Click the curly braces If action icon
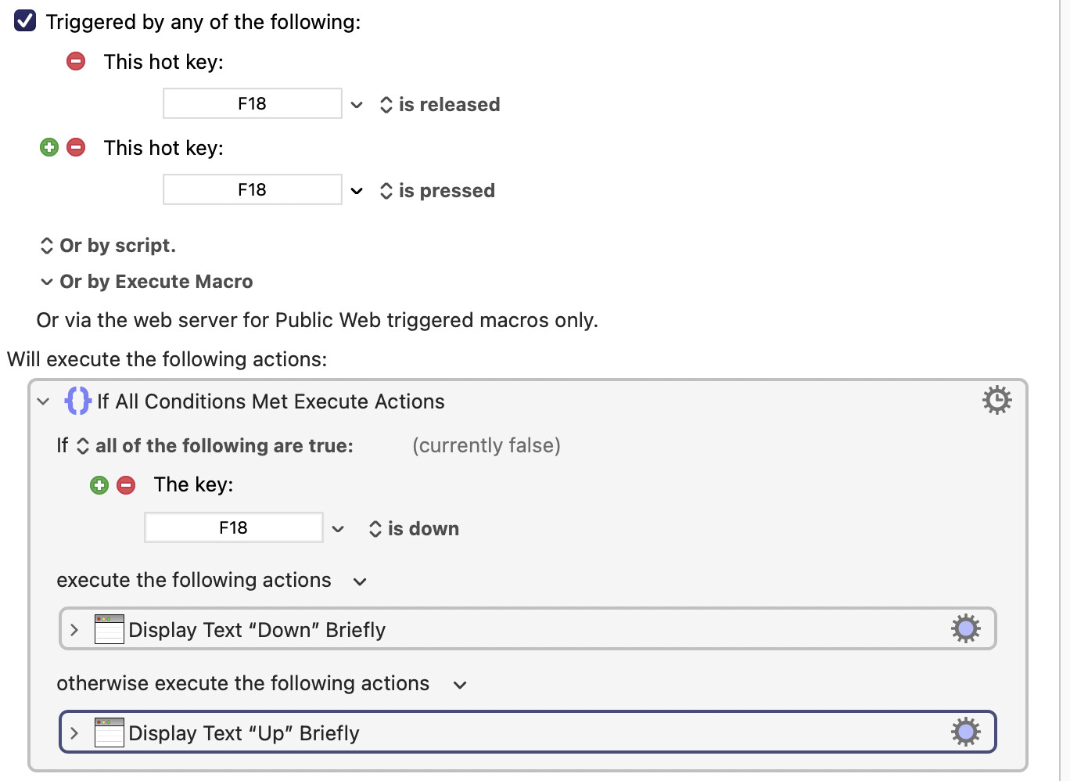The image size is (1070, 781). (77, 401)
